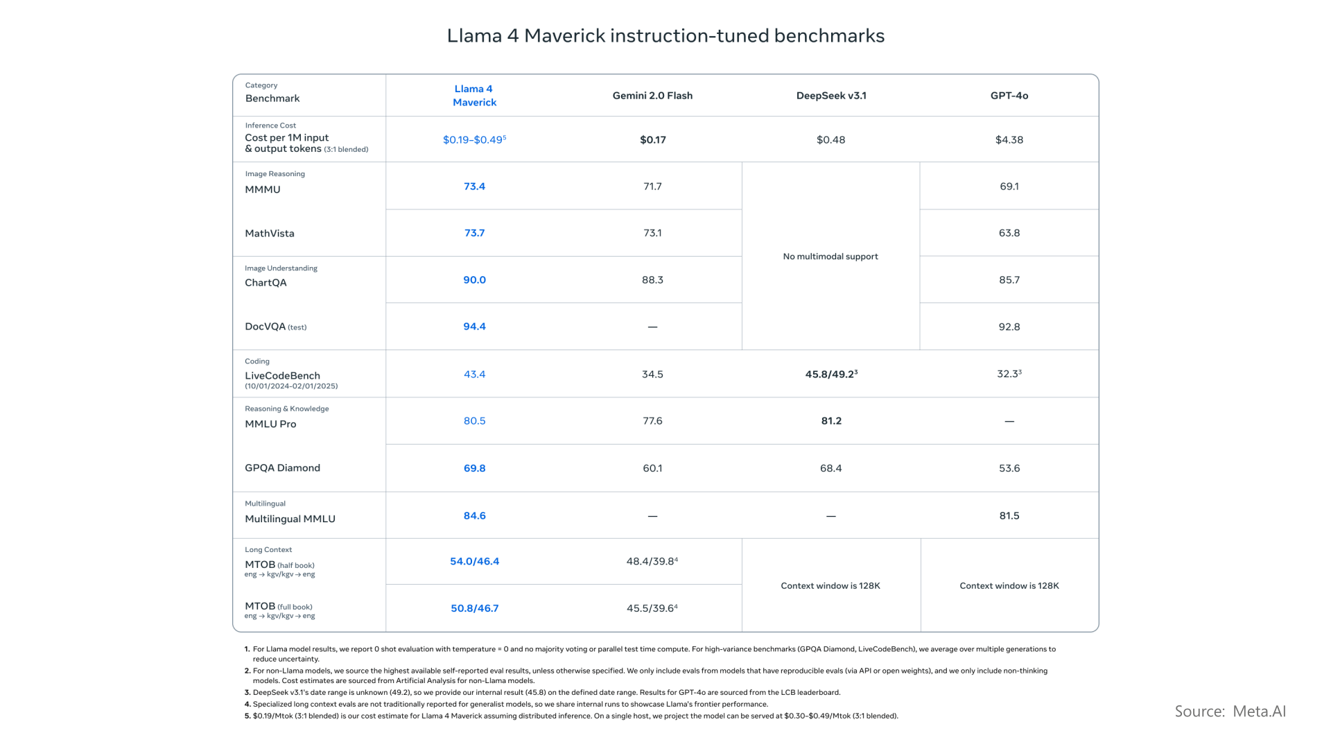
Task: Click the '$0.48' DeepSeek cost cell
Action: pos(830,140)
